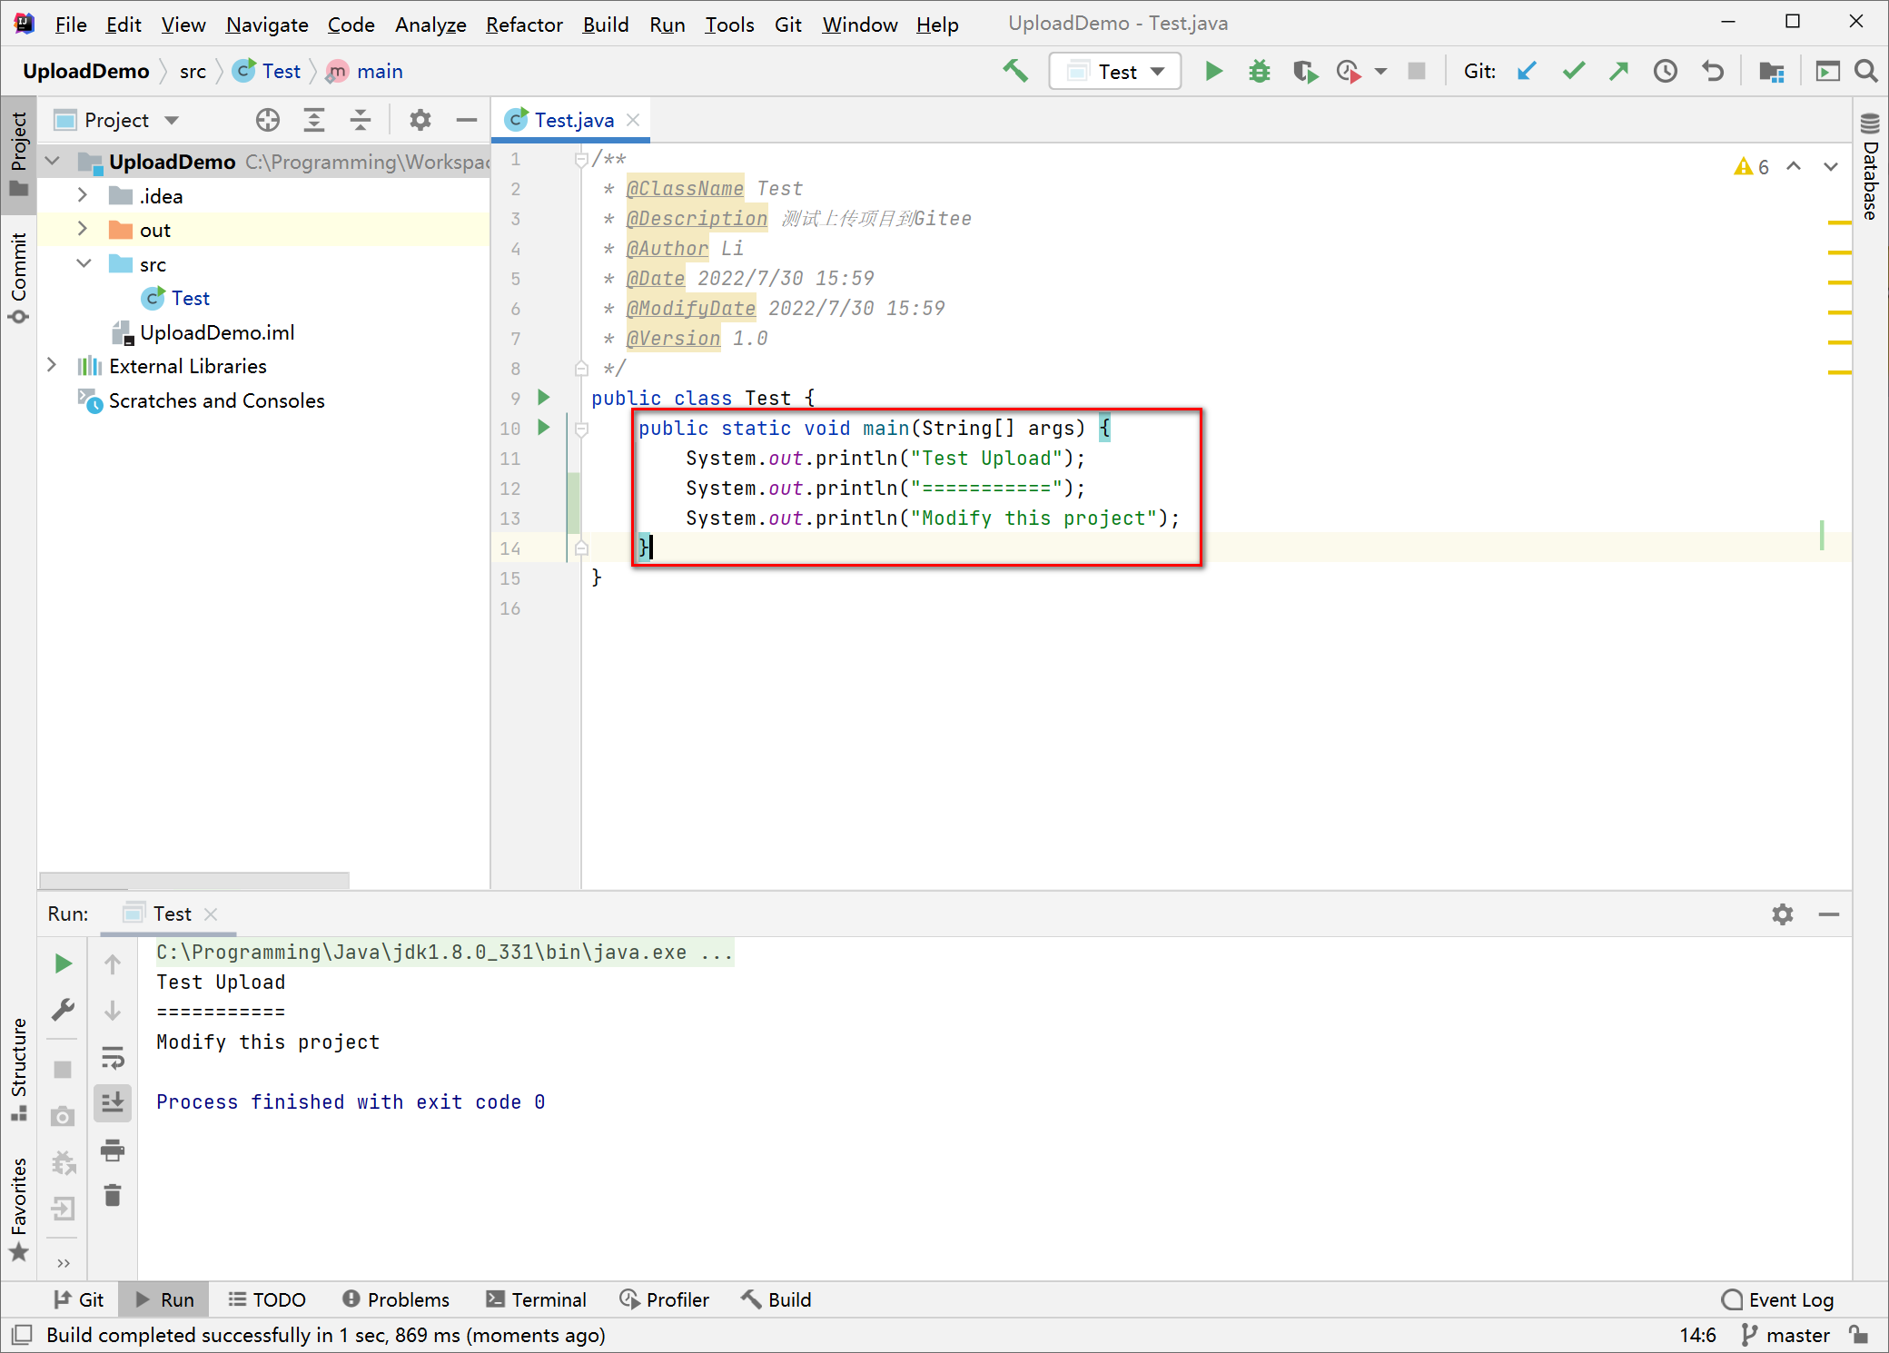Screen dimensions: 1889x1353
Task: Click Git Push arrow icon
Action: pos(1619,71)
